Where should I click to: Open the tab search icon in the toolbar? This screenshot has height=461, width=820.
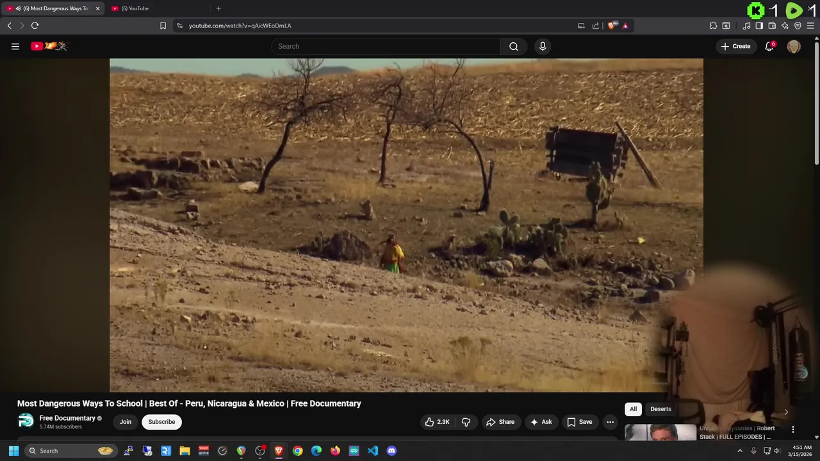(x=726, y=26)
